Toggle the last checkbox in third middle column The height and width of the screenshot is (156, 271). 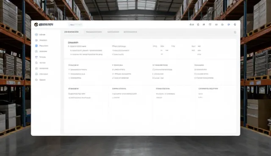point(153,78)
